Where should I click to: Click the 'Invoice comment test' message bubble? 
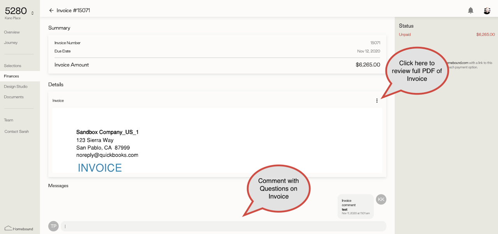(x=356, y=206)
